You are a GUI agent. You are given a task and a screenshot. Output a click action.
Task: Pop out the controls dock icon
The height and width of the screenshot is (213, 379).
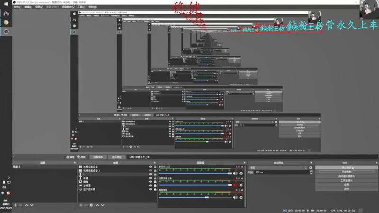pyautogui.click(x=376, y=163)
